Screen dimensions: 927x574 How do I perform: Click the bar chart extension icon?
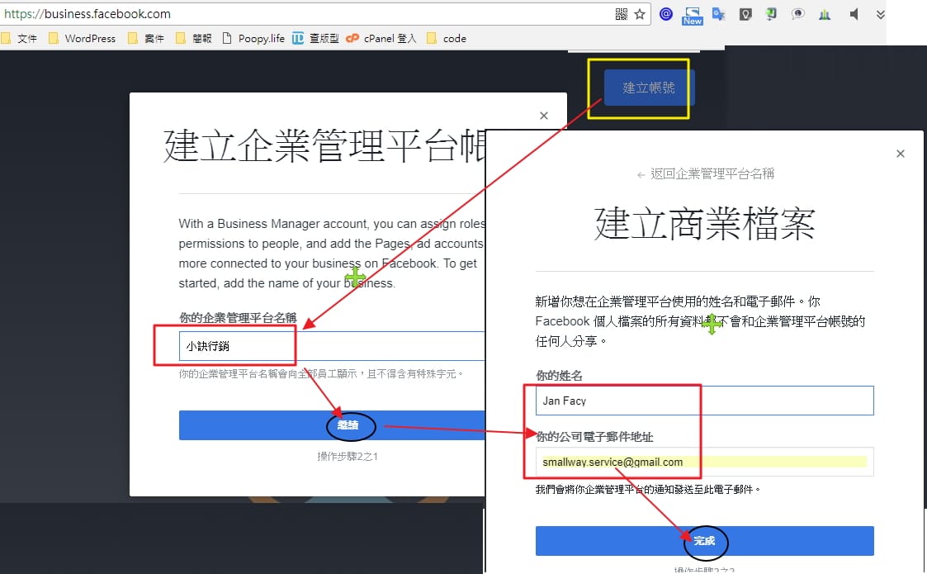(825, 14)
